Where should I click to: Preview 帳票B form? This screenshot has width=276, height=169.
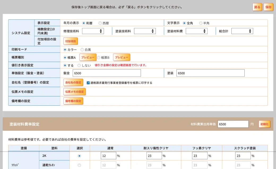pos(122,57)
